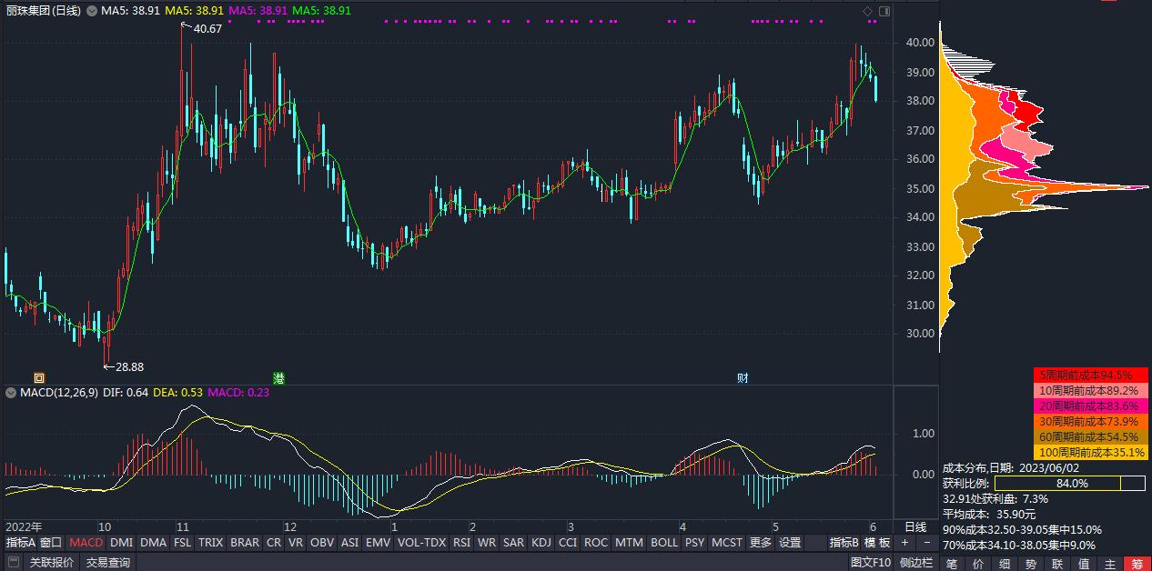
Task: Open the MACD(12,26,9) indicator dropdown arrow
Action: point(11,393)
